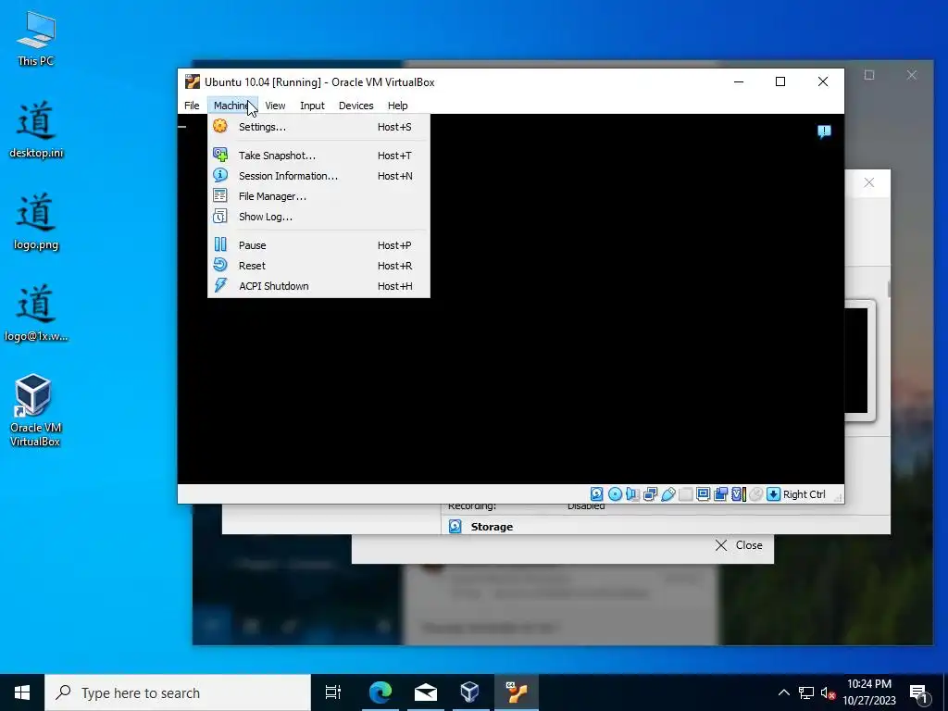
Task: Switch to VirtualBox Manager taskbar icon
Action: point(469,692)
